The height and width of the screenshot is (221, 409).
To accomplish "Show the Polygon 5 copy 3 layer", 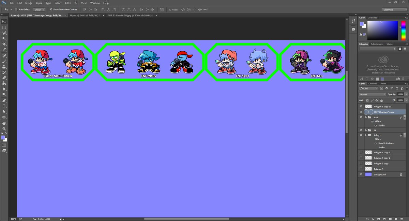I will coord(361,152).
